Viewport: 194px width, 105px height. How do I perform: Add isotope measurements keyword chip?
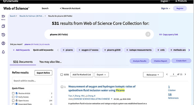pyautogui.click(x=139, y=50)
